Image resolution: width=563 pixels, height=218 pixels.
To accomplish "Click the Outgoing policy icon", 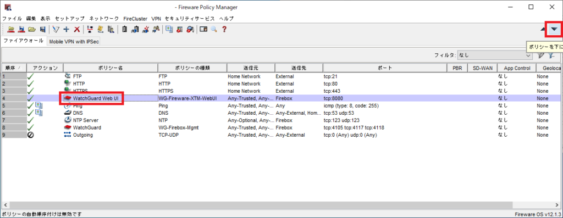I will (x=68, y=135).
